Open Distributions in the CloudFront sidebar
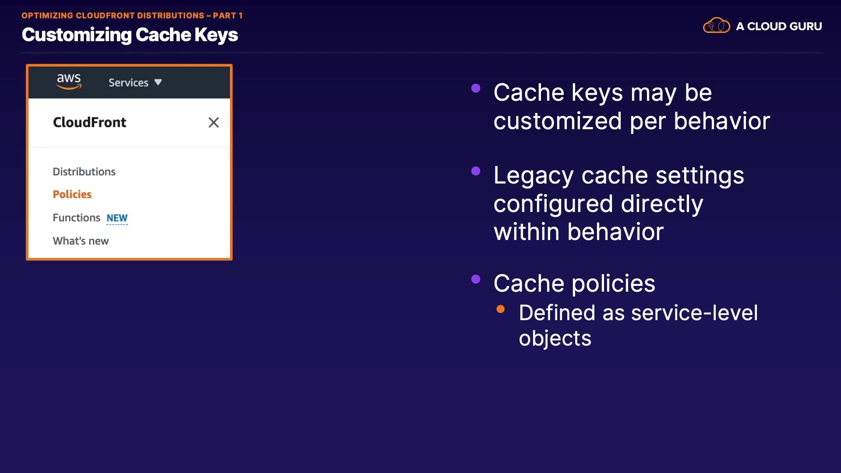This screenshot has height=473, width=841. click(84, 172)
